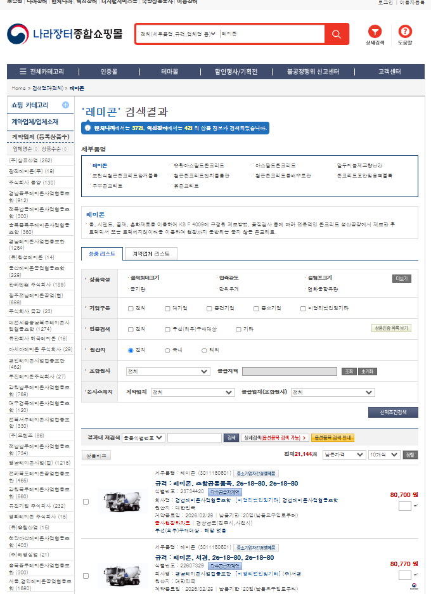
Task: Click the Home breadcrumb link
Action: (18, 88)
